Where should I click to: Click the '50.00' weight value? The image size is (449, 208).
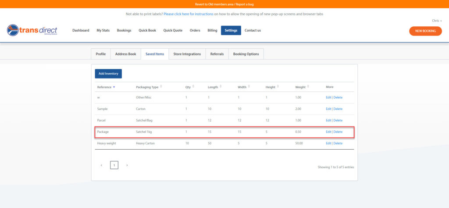click(x=299, y=143)
